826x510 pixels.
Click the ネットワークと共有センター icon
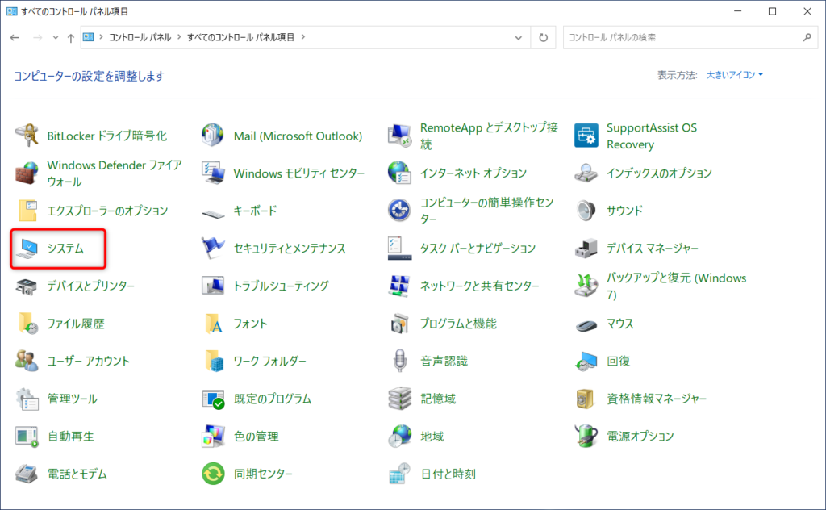click(x=399, y=286)
